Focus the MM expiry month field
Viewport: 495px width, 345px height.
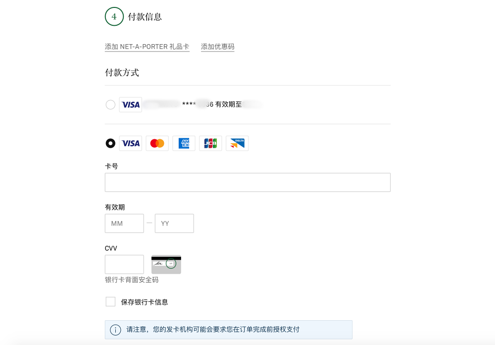(x=124, y=223)
